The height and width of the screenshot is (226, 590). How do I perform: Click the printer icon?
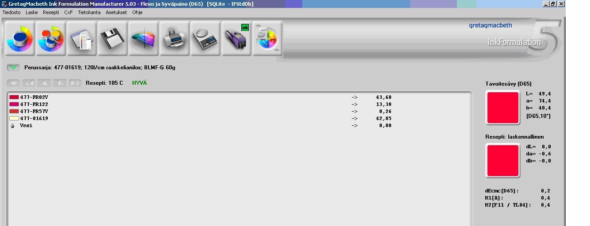(175, 39)
